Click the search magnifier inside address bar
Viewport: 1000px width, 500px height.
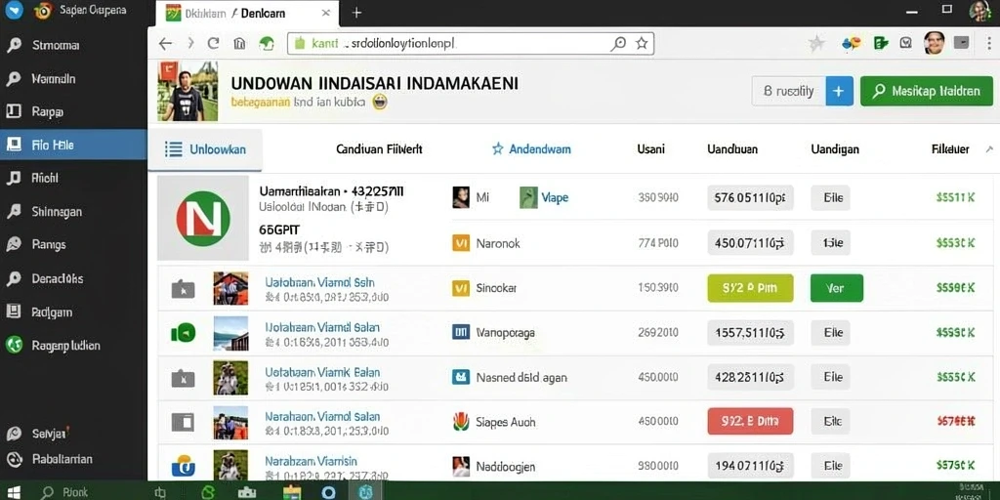pyautogui.click(x=618, y=43)
